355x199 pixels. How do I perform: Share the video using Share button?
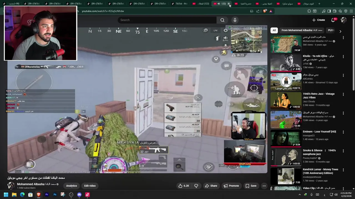pos(211,186)
